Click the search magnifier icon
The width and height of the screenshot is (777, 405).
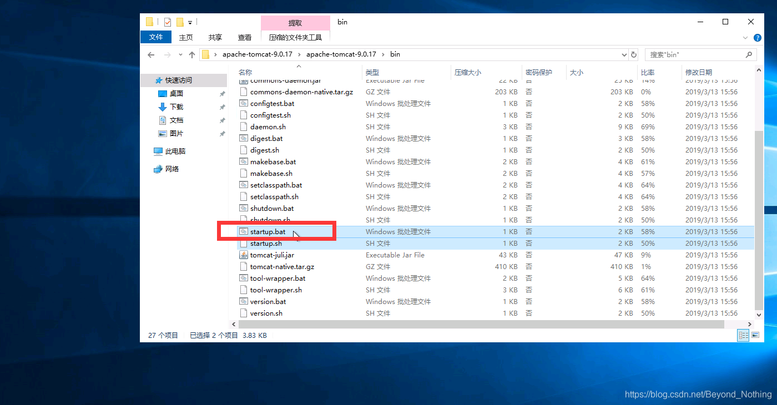[749, 54]
